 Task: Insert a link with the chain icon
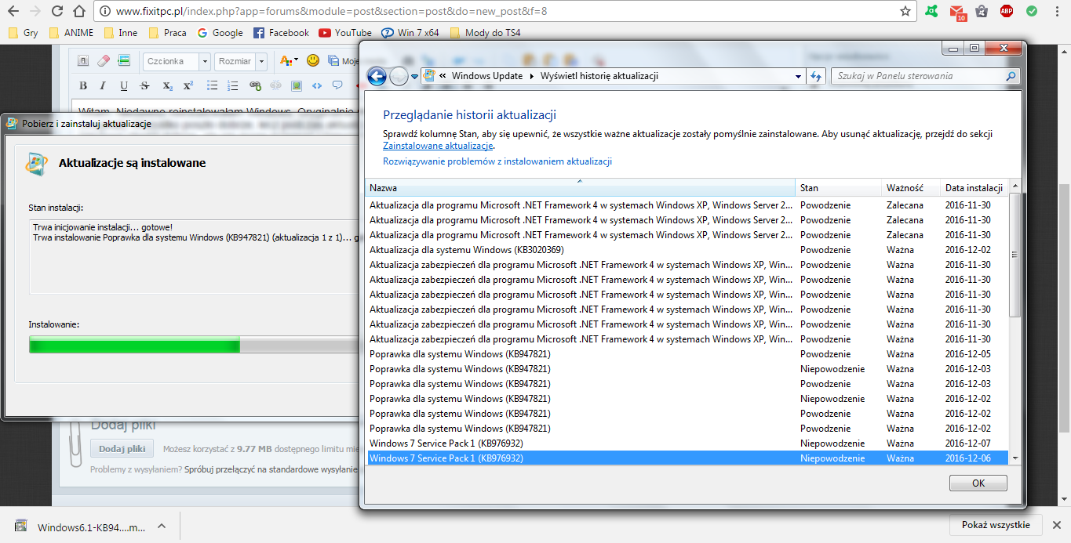coord(255,85)
